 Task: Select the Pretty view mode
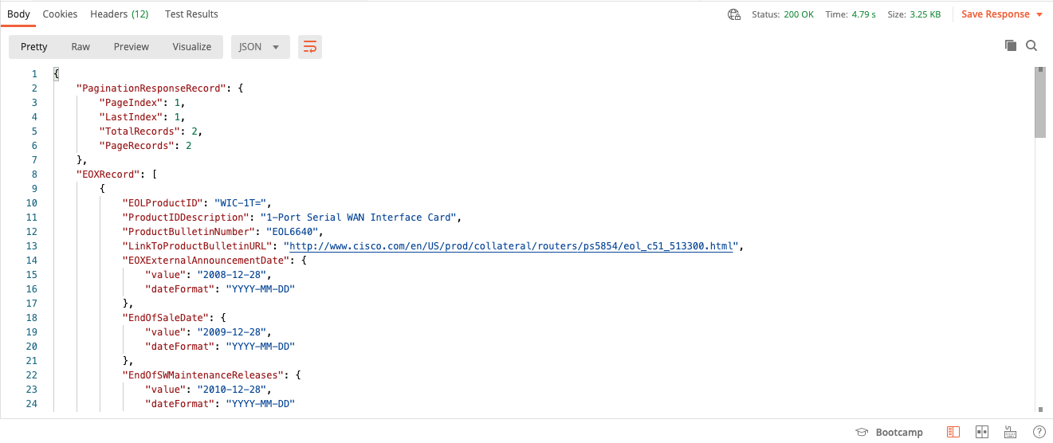[x=34, y=47]
